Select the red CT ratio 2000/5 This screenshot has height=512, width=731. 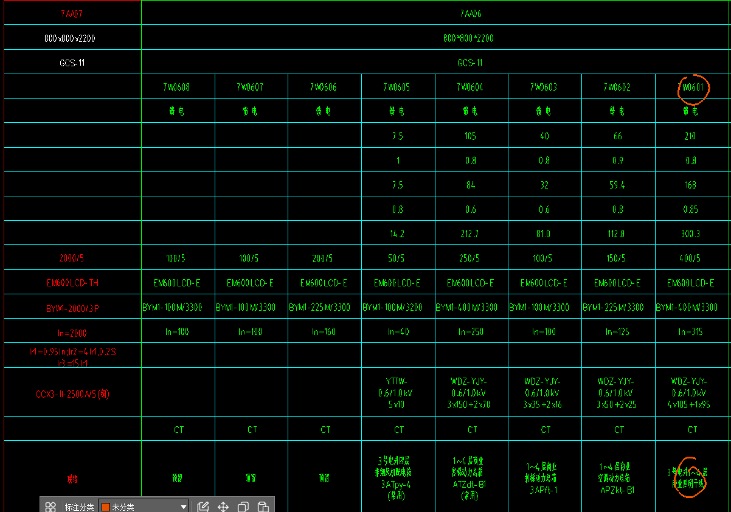pos(72,258)
